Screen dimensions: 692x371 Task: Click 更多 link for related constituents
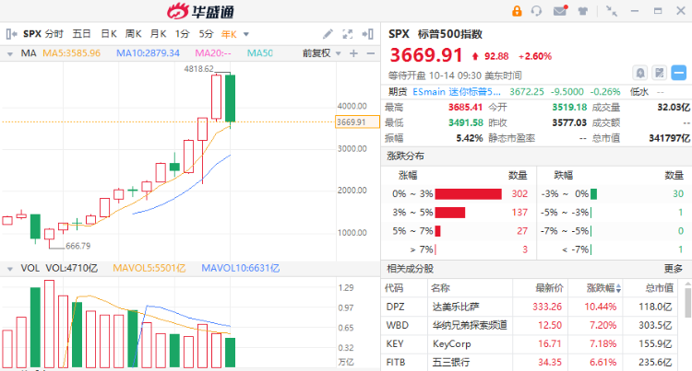point(674,269)
